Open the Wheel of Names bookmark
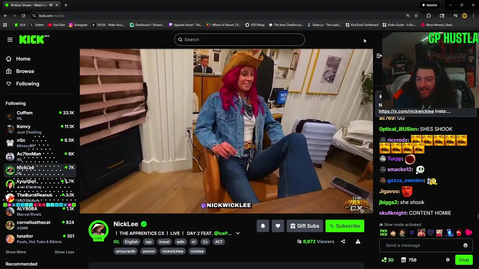Viewport: 479px width, 269px height. [223, 25]
